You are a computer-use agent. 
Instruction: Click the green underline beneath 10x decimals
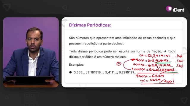(x=163, y=63)
